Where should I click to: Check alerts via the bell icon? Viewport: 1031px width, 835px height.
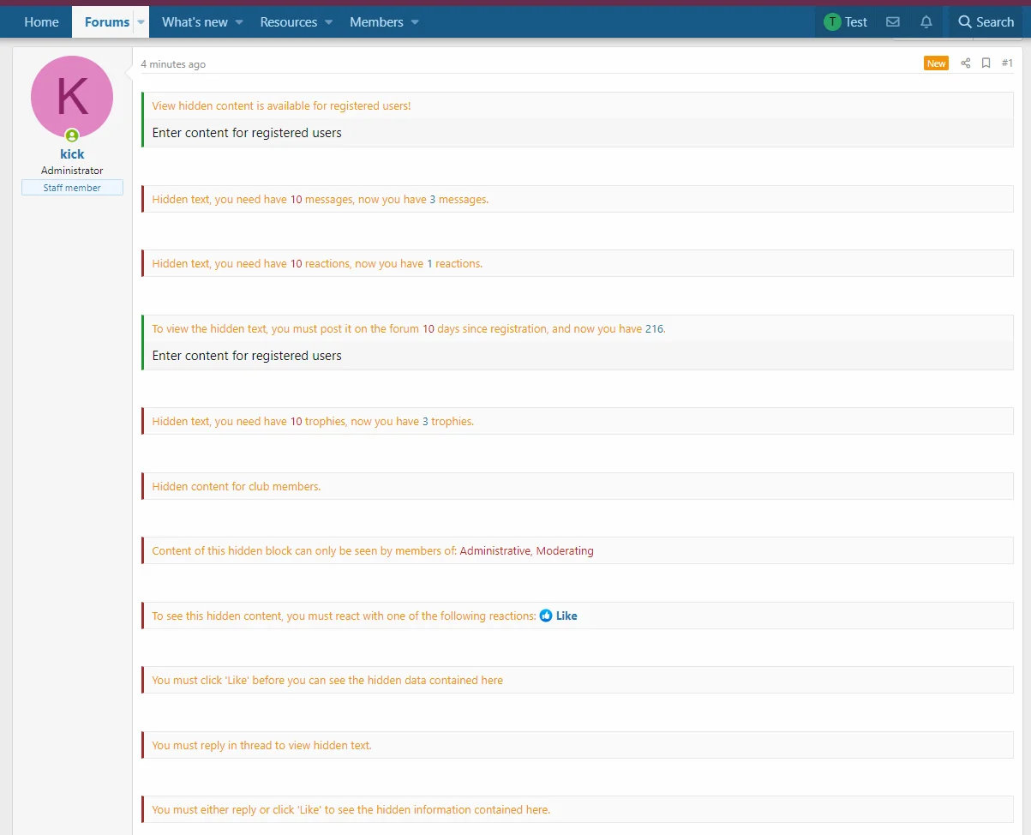[x=926, y=21]
